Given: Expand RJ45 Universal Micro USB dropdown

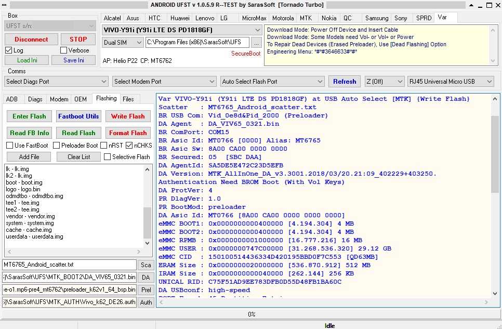Looking at the screenshot, I should (451, 82).
